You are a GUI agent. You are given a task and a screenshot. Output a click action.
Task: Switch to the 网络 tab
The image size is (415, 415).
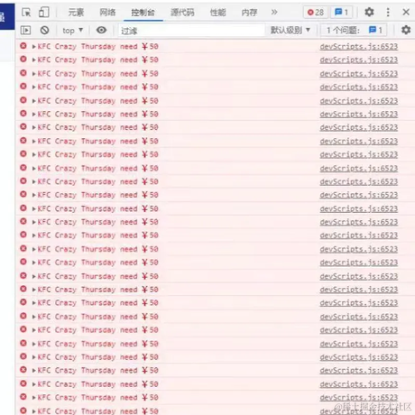(x=107, y=13)
